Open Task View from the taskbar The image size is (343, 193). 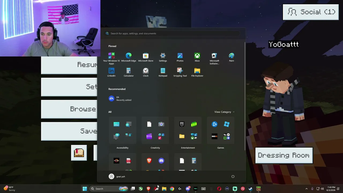(133, 189)
